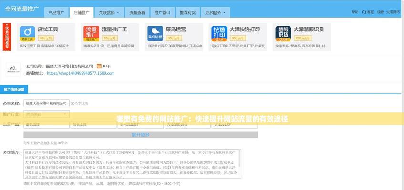Click the first 主营产品 field (微机助理)
Screen dimensions: 404x190
pos(46,125)
